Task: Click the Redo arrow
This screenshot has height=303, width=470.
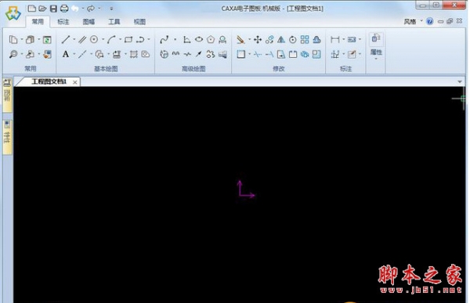Action: click(91, 9)
